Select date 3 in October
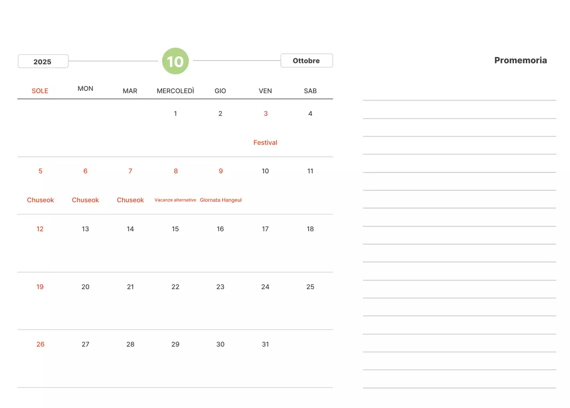Screen dimensions: 570x408 point(265,114)
